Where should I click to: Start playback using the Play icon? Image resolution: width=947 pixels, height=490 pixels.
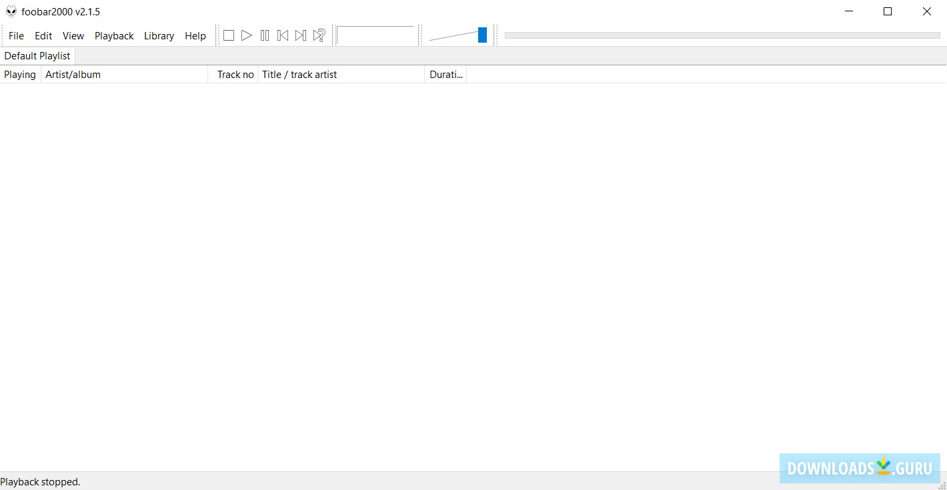(247, 35)
